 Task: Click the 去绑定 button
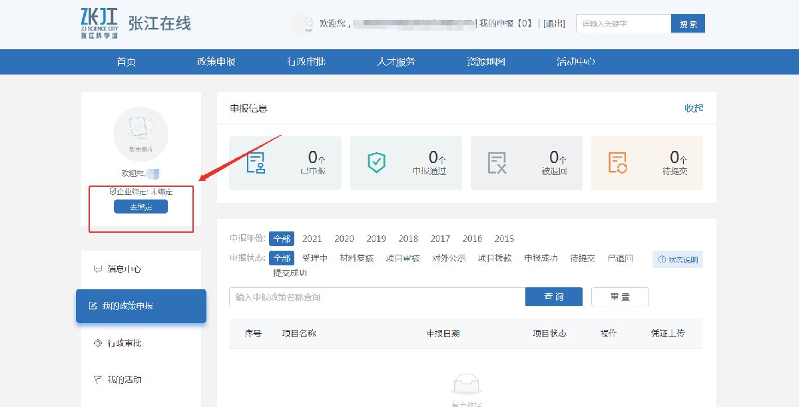point(140,207)
